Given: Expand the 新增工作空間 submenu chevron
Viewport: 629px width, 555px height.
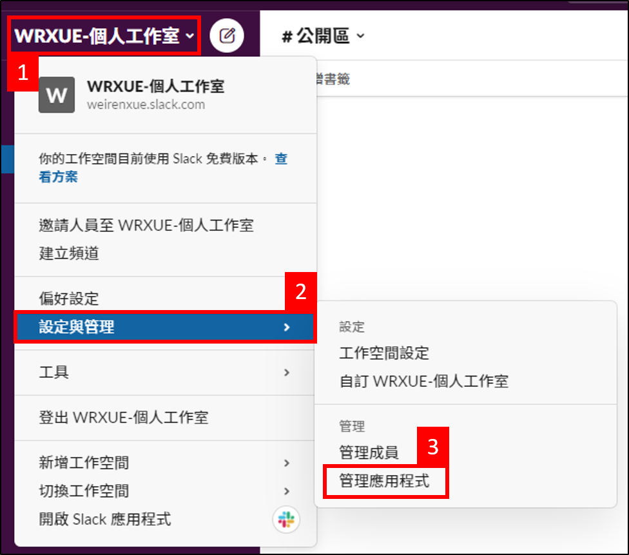Looking at the screenshot, I should tap(286, 463).
